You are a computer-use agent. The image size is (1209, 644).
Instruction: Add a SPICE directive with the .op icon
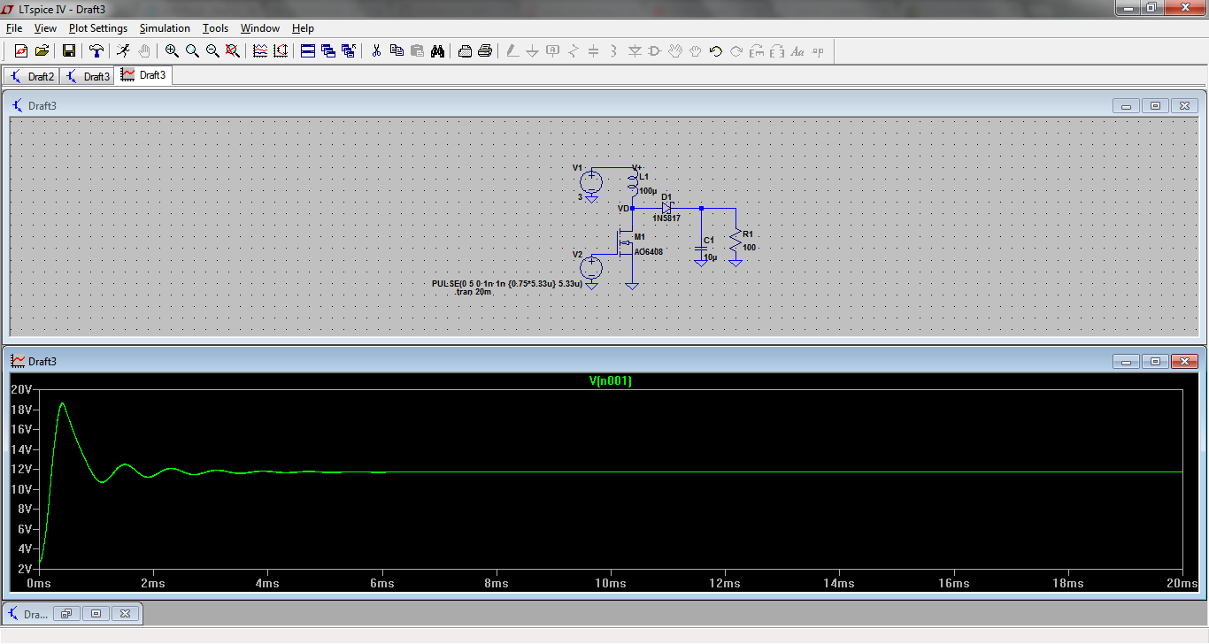click(818, 50)
